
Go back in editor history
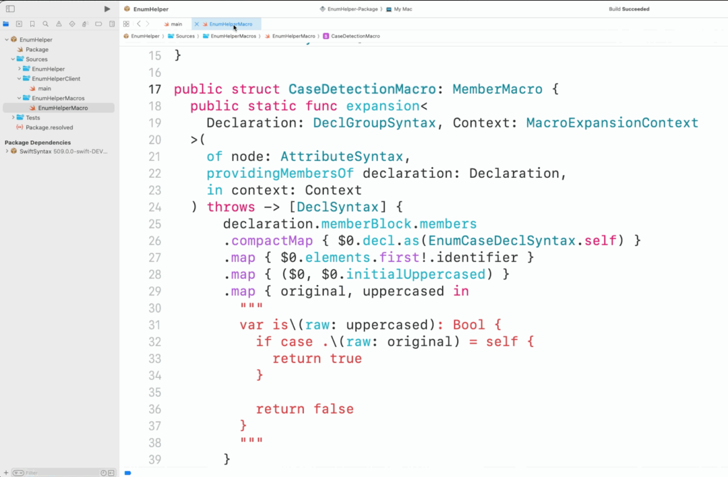(139, 24)
